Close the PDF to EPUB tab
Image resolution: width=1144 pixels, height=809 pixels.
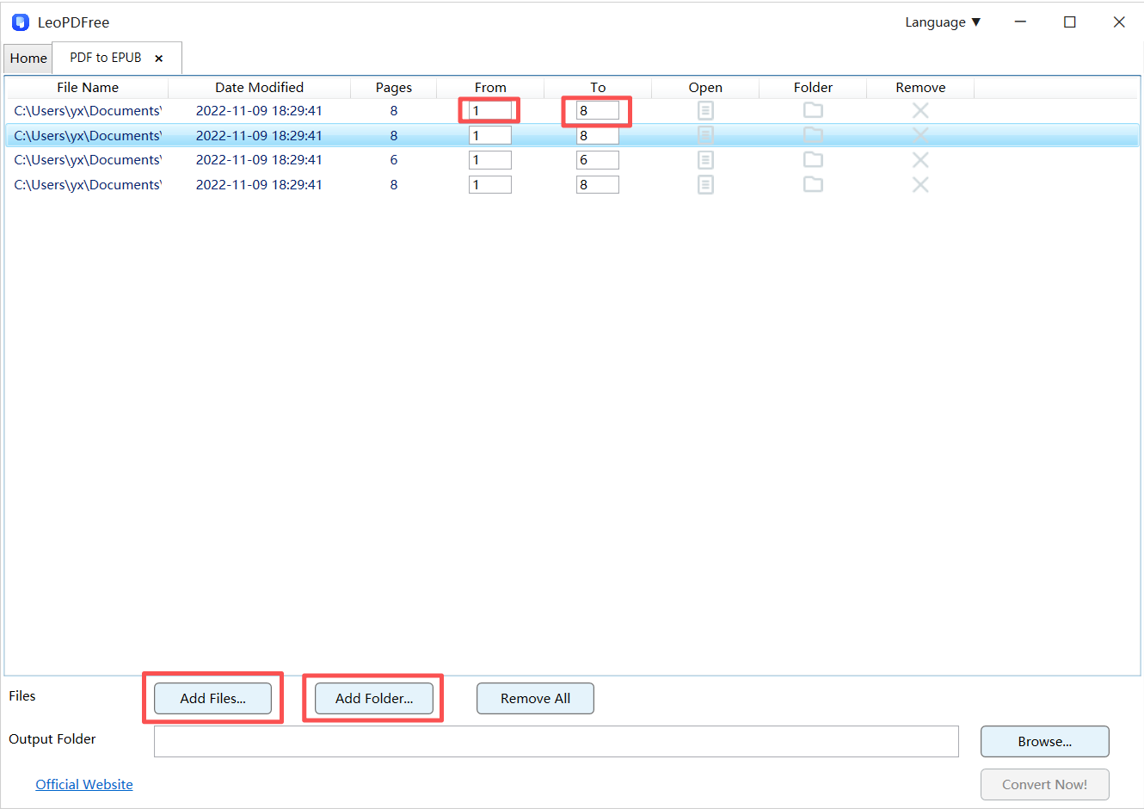(159, 59)
